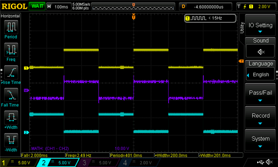The height and width of the screenshot is (167, 278).
Task: Click the USB connection status icon
Action: point(261,162)
